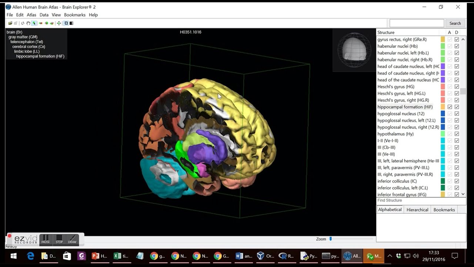The width and height of the screenshot is (474, 267).
Task: Open the Help menu
Action: [93, 15]
